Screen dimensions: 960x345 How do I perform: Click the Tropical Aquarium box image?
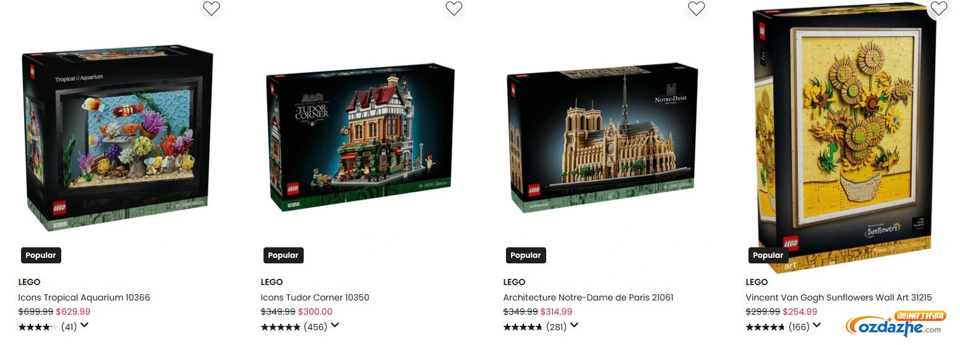[118, 137]
